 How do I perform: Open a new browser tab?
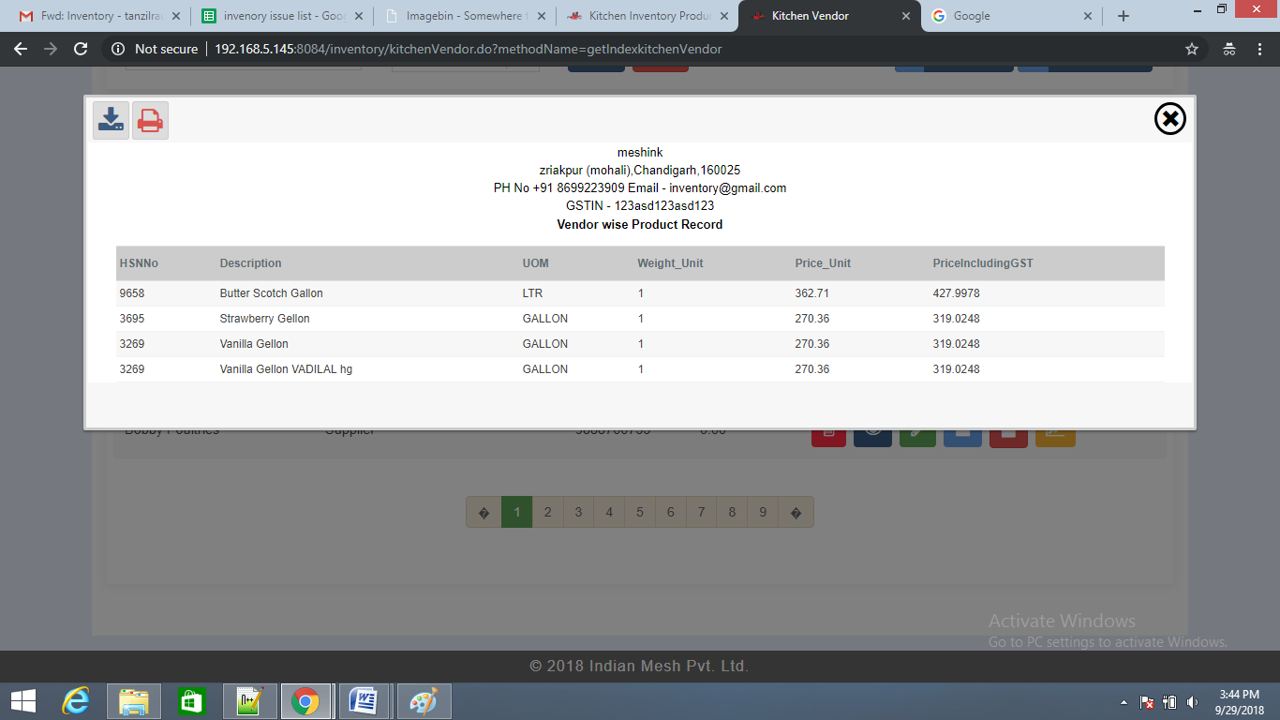[x=1124, y=16]
